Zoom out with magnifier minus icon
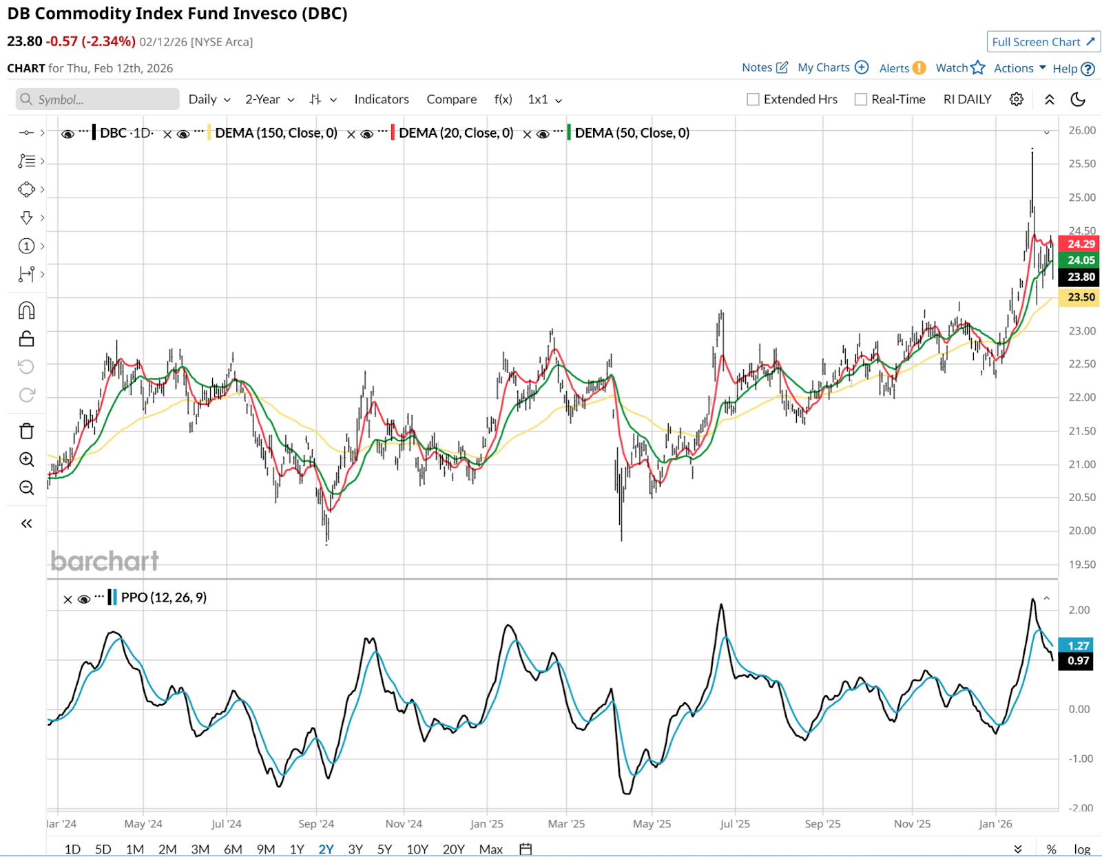 pos(26,488)
